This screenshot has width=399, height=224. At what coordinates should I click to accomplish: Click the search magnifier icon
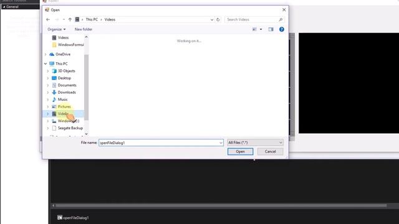(x=281, y=19)
